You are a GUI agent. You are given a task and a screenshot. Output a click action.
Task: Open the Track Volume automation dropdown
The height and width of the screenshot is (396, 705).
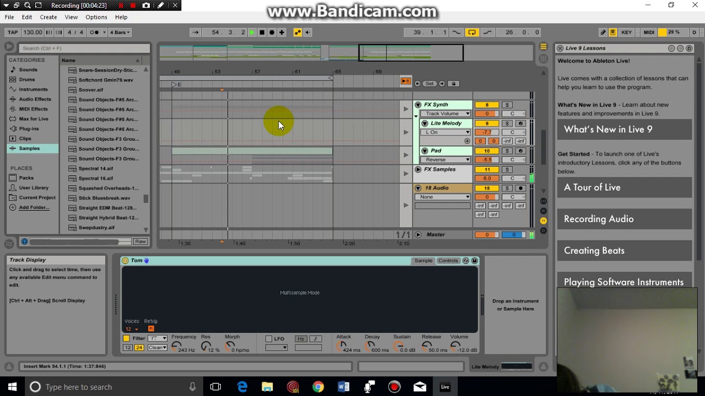click(446, 114)
